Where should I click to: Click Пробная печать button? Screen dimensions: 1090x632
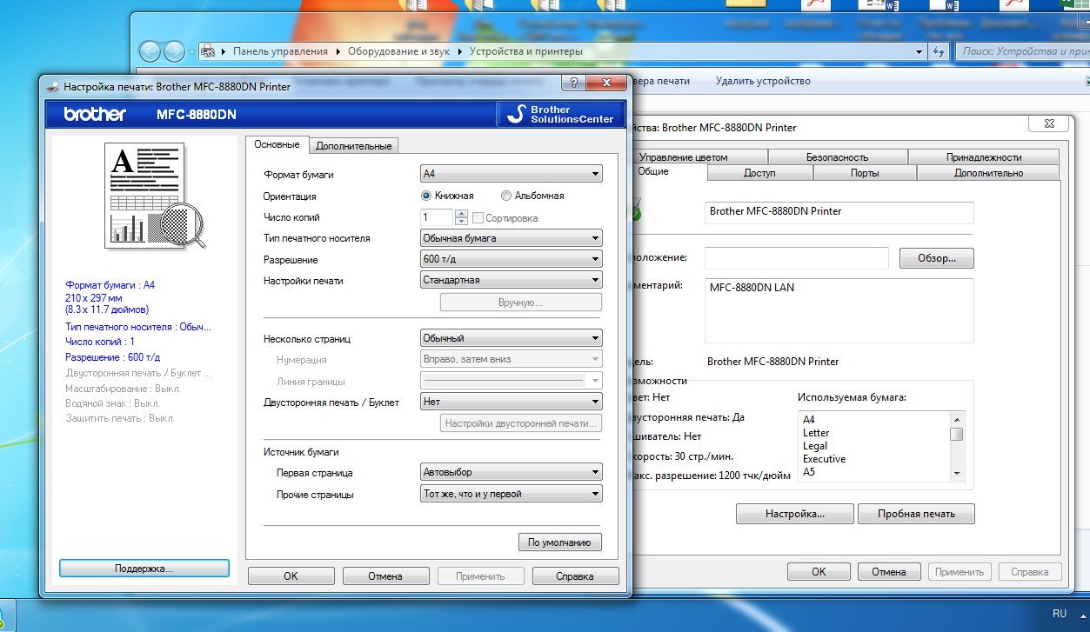916,514
